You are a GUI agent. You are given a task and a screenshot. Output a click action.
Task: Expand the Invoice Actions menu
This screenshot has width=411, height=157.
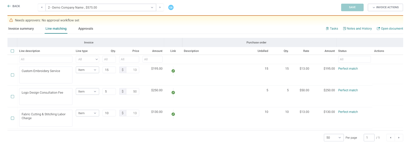coord(385,7)
